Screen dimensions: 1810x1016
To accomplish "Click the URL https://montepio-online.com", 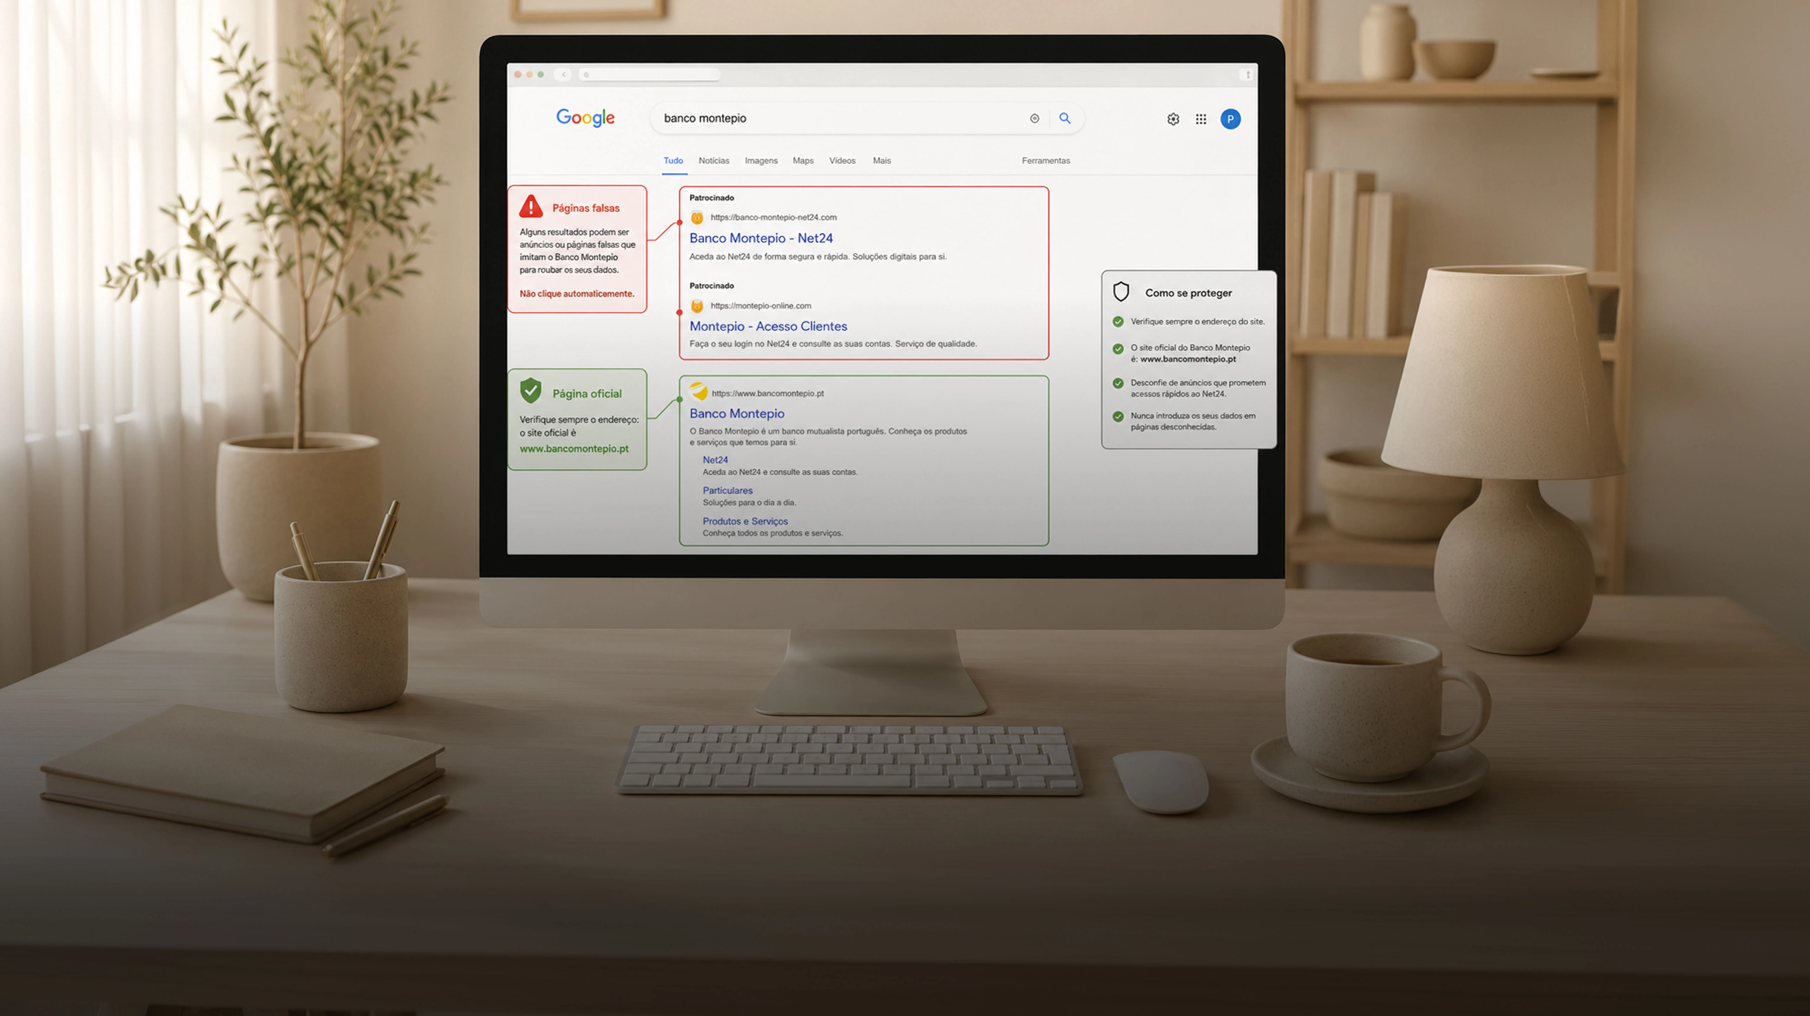I will tap(761, 306).
